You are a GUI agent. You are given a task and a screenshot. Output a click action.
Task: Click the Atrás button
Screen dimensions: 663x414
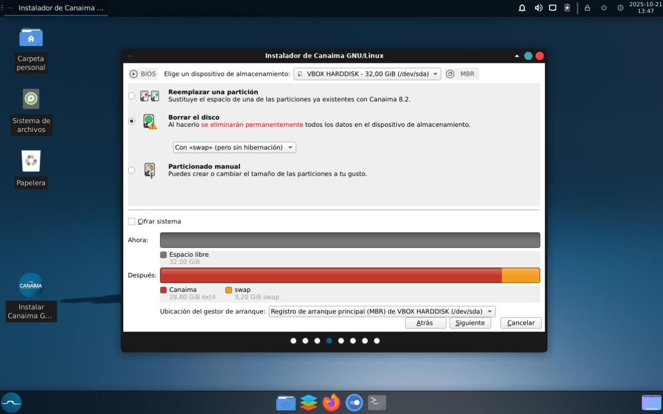tap(425, 323)
